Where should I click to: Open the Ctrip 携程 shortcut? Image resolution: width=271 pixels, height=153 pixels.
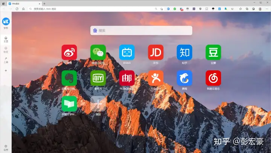click(x=184, y=78)
